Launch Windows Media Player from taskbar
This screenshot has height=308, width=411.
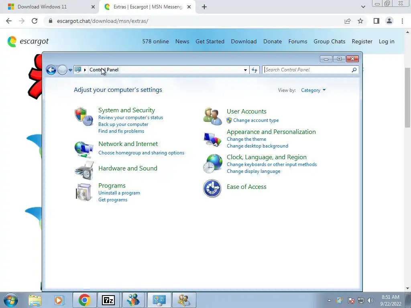pyautogui.click(x=59, y=300)
